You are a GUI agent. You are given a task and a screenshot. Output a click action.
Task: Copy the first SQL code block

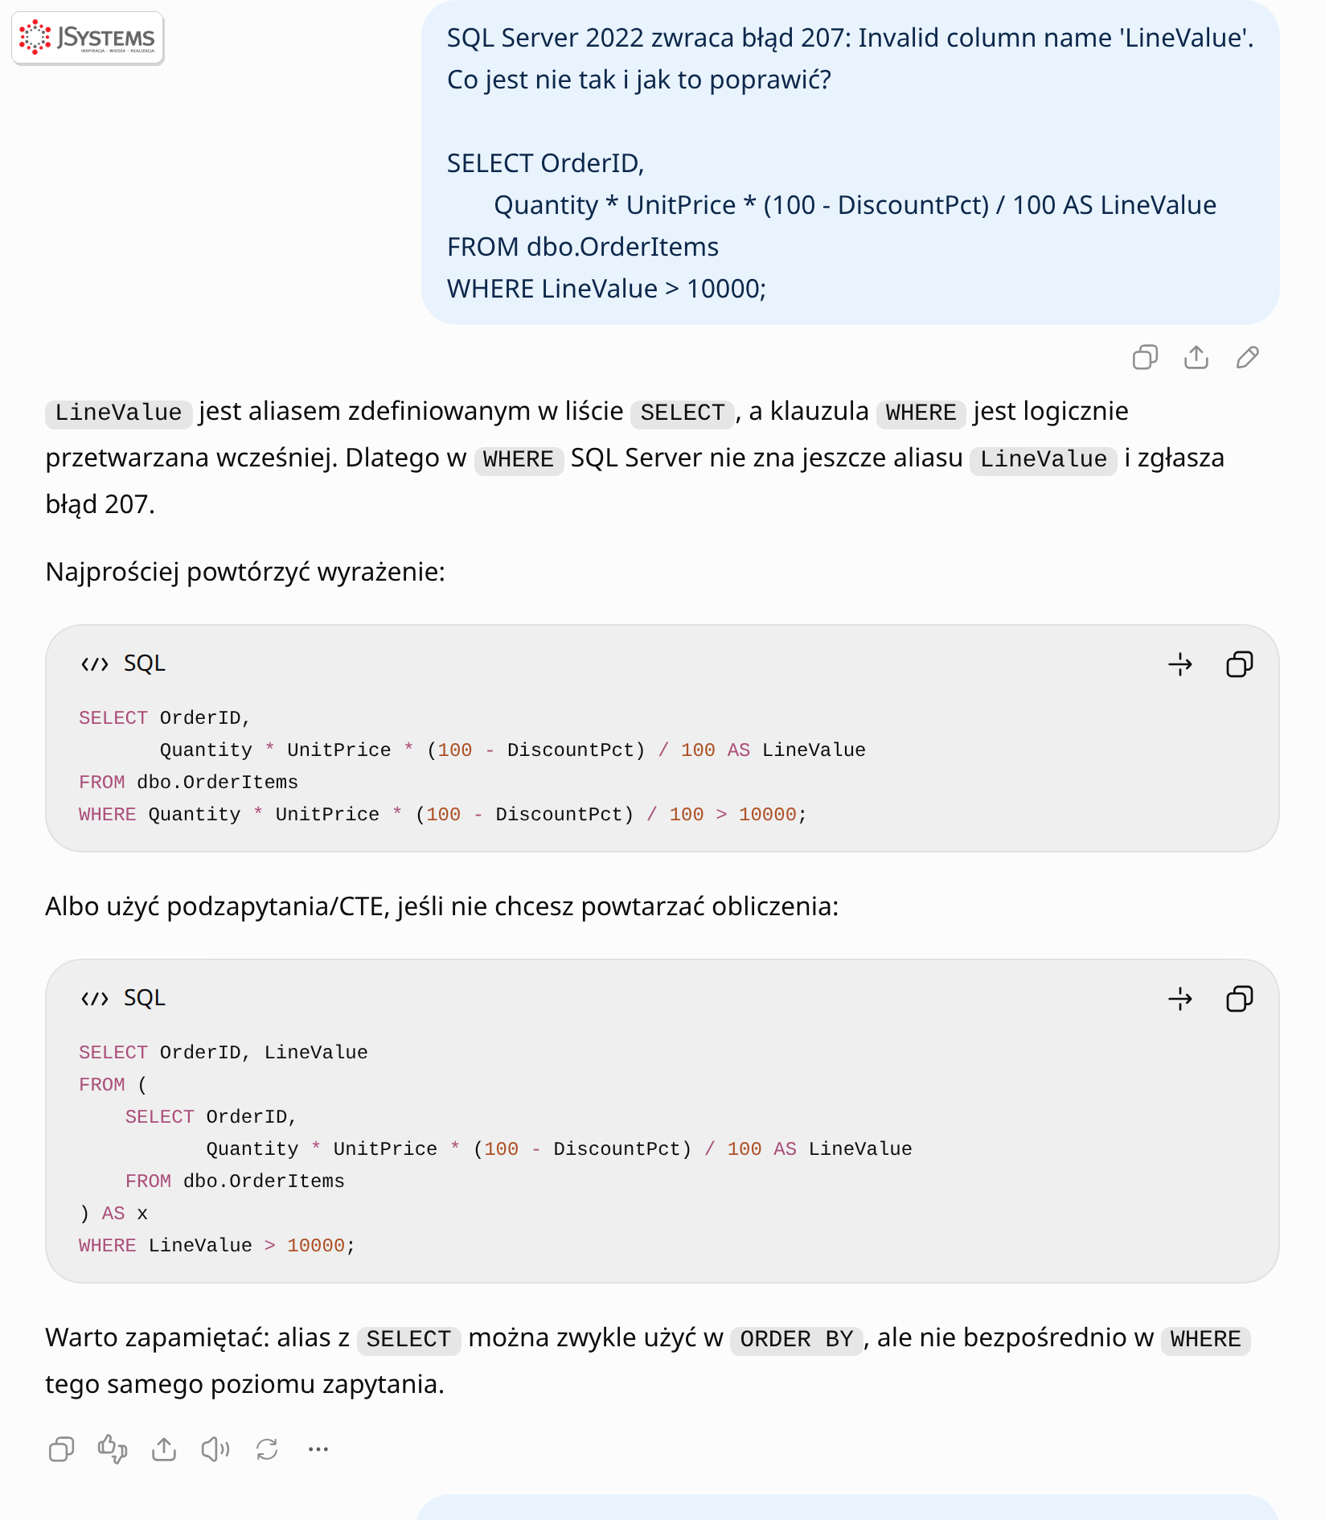[x=1239, y=664]
